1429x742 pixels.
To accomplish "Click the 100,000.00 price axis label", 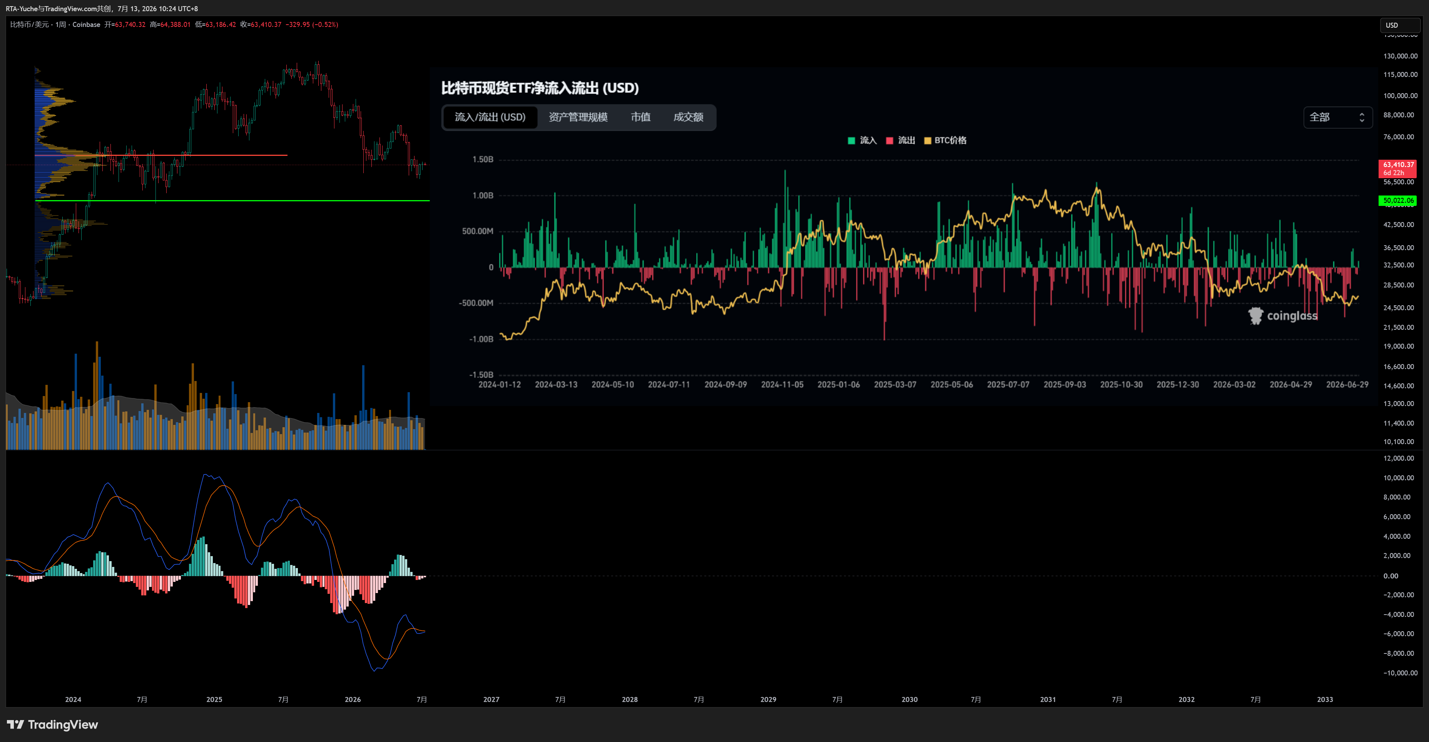I will pyautogui.click(x=1400, y=95).
